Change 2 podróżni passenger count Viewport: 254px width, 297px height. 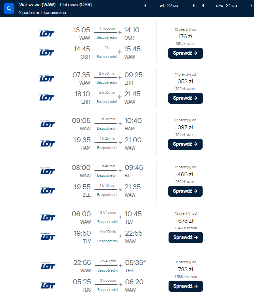click(x=29, y=13)
